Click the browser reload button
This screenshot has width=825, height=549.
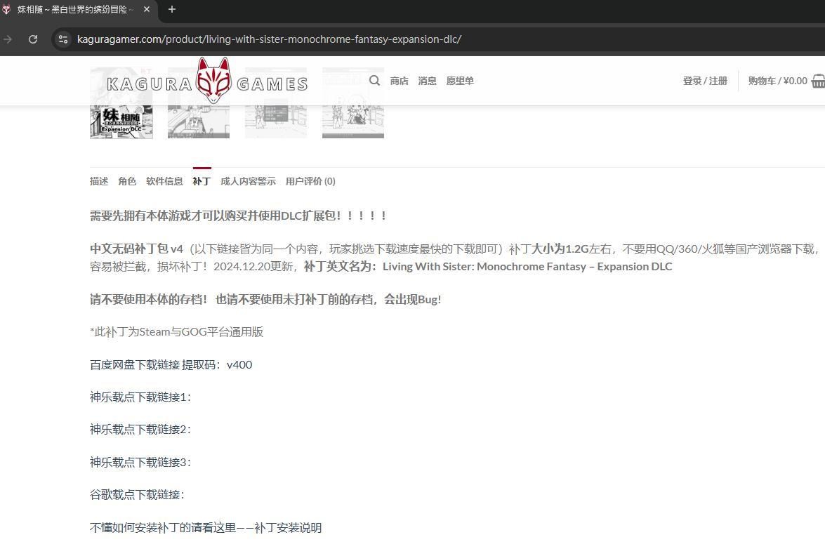pos(32,39)
